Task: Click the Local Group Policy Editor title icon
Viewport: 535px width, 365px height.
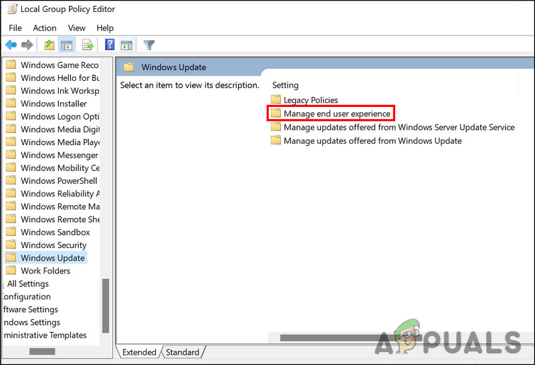Action: 12,9
